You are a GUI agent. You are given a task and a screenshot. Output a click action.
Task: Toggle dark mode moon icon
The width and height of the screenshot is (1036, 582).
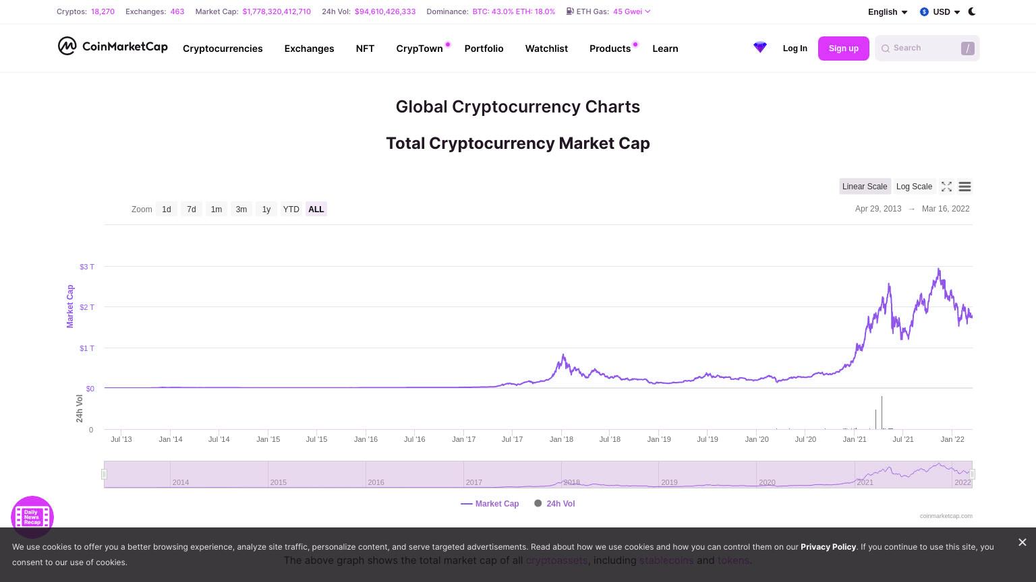[x=972, y=11]
